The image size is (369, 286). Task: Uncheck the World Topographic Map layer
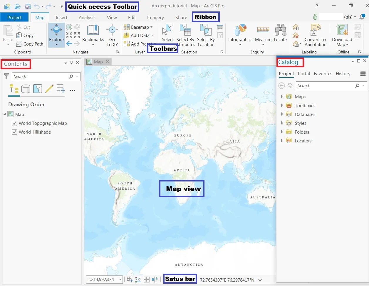pos(14,123)
